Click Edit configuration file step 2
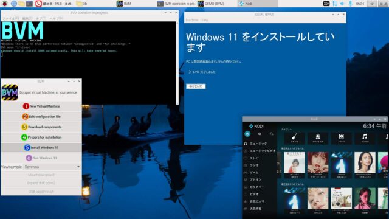Viewport: 389px width, 219px height. 41,116
